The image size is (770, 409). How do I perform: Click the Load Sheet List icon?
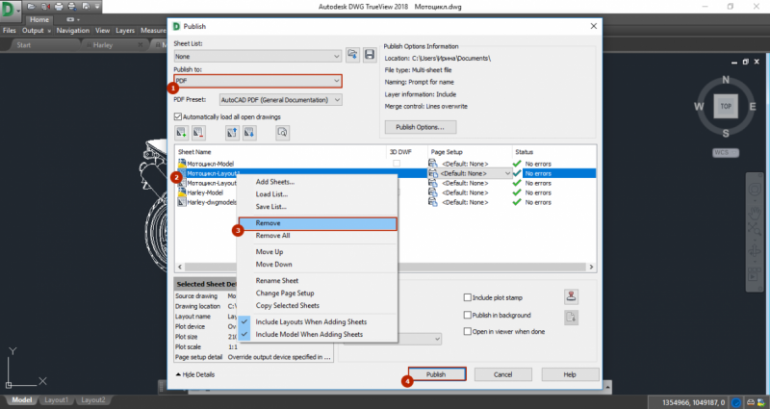(352, 55)
